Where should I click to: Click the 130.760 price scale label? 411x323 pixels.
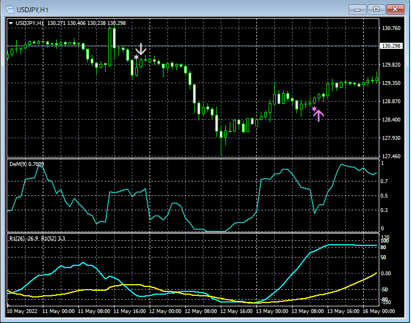point(391,28)
